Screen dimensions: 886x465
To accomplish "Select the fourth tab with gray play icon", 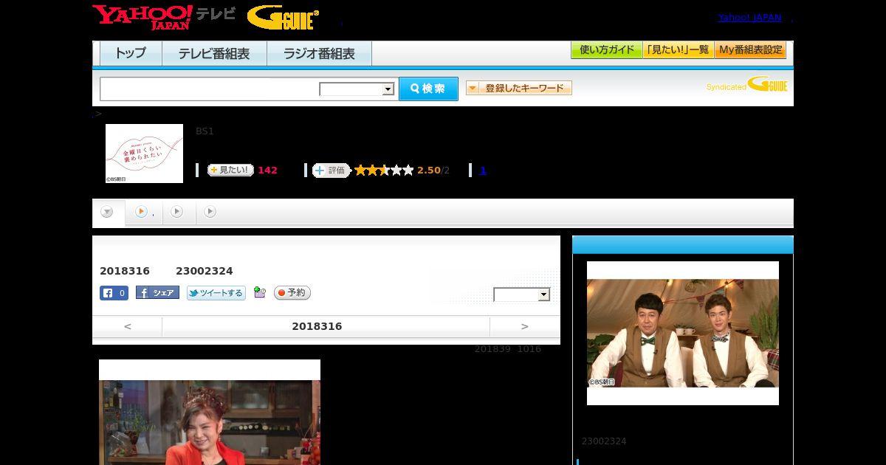I will click(x=210, y=212).
